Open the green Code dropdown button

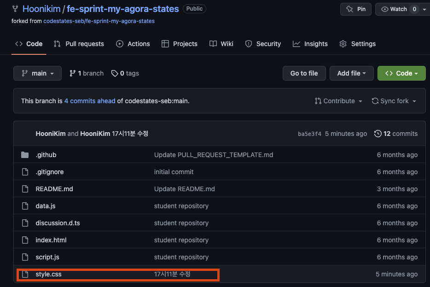click(x=401, y=73)
